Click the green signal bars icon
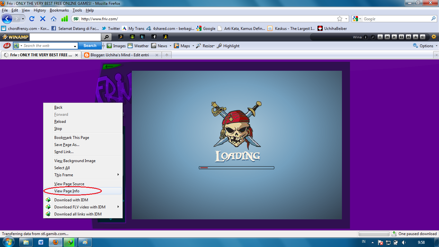Viewport: 439px width, 247px height. (65, 19)
